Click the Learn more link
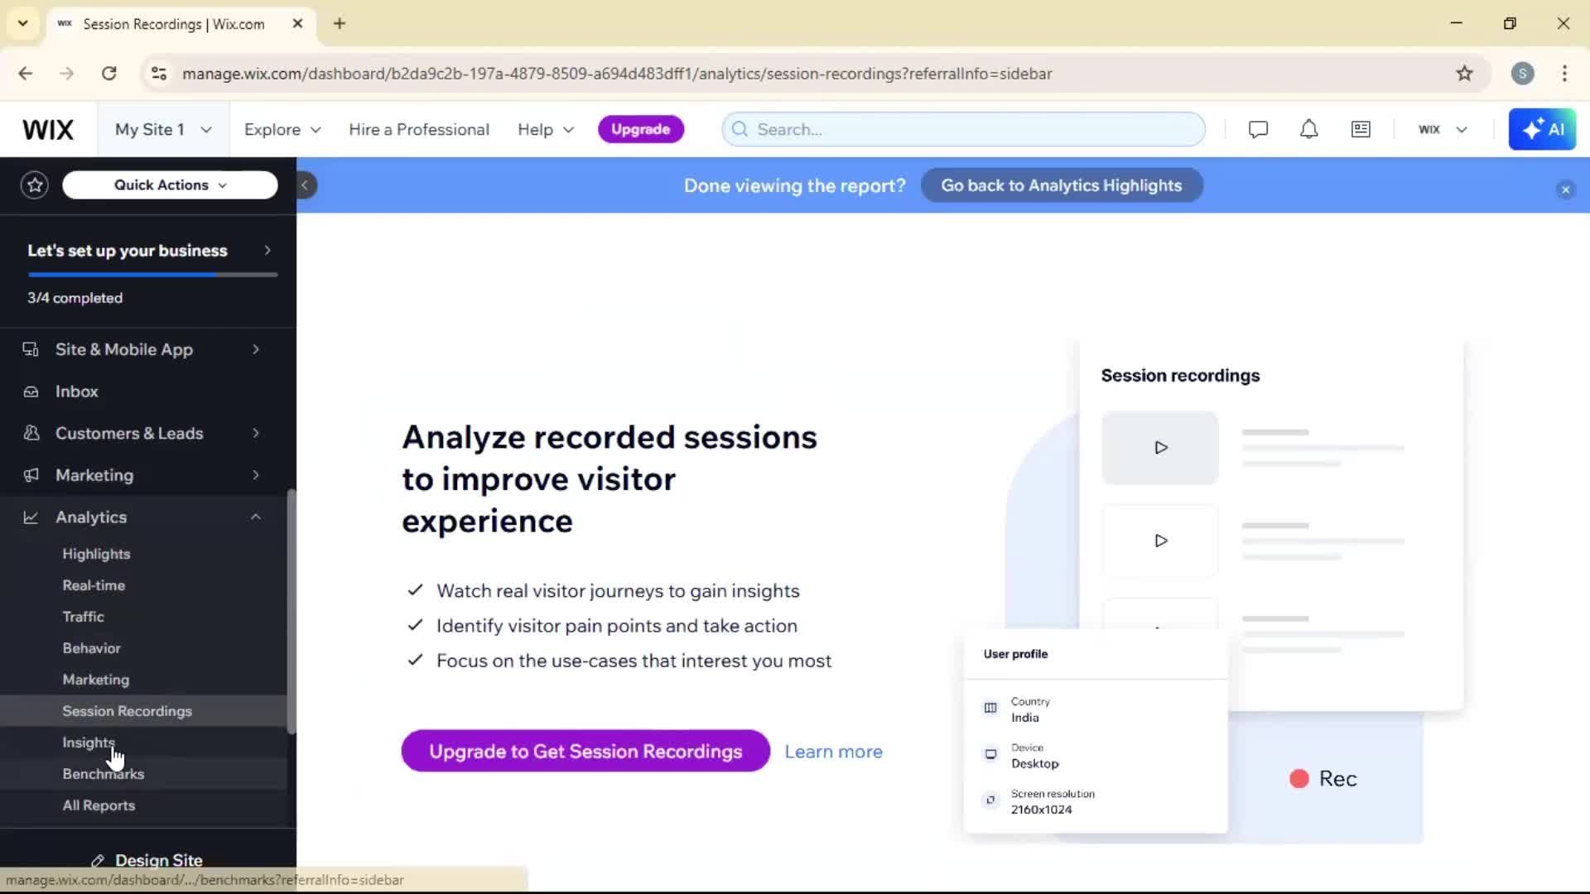1590x894 pixels. pos(833,752)
